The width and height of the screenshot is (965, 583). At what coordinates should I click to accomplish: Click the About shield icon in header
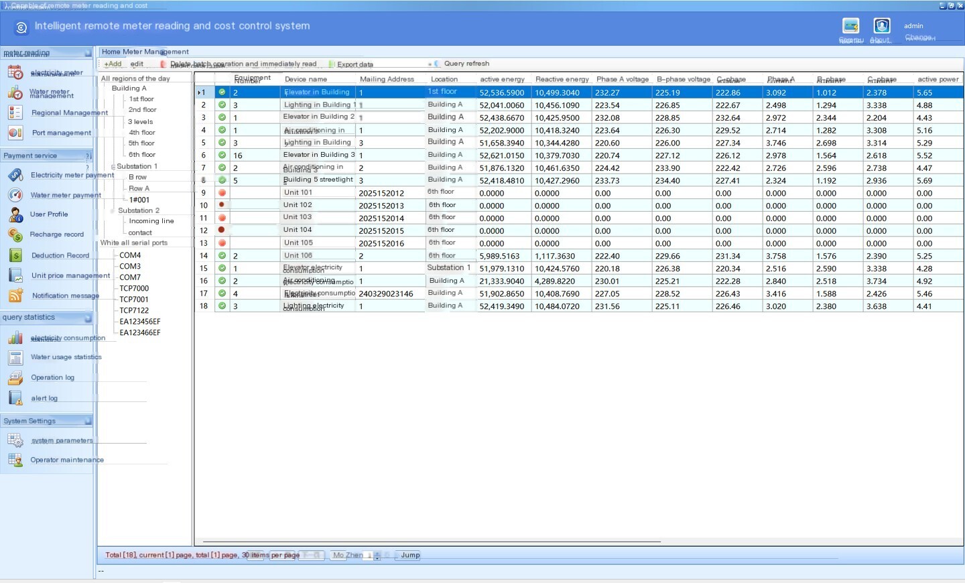pyautogui.click(x=882, y=25)
